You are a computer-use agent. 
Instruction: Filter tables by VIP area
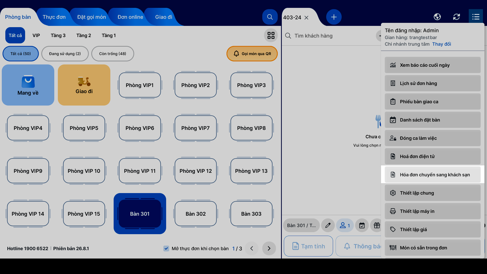tap(36, 35)
